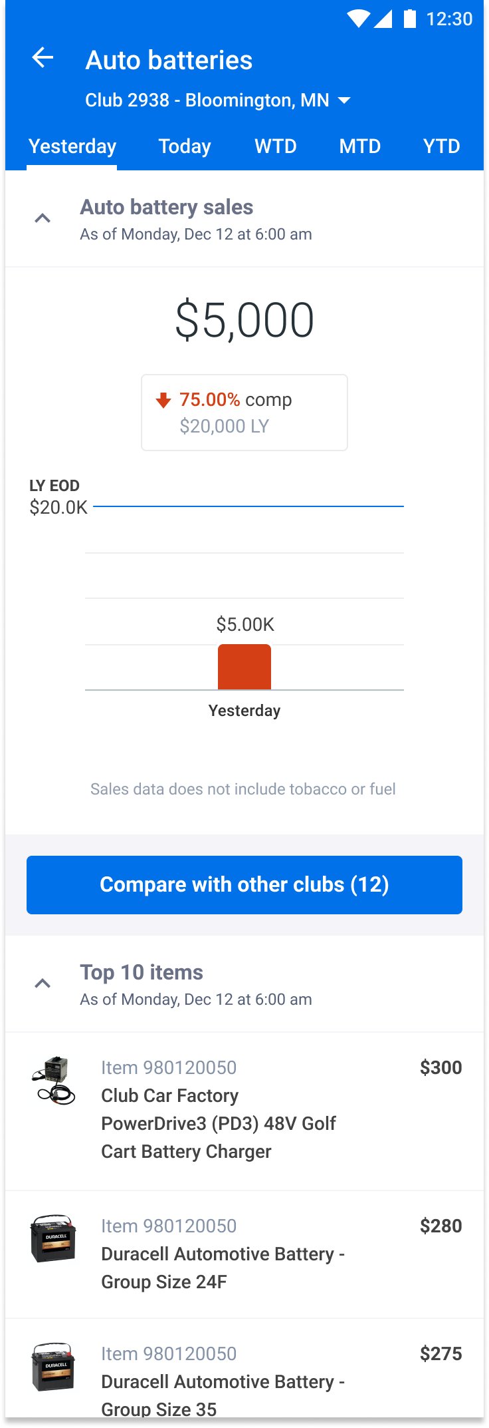Open the Duracell Group Size 35 item
This screenshot has height=1428, width=489.
[x=223, y=1381]
